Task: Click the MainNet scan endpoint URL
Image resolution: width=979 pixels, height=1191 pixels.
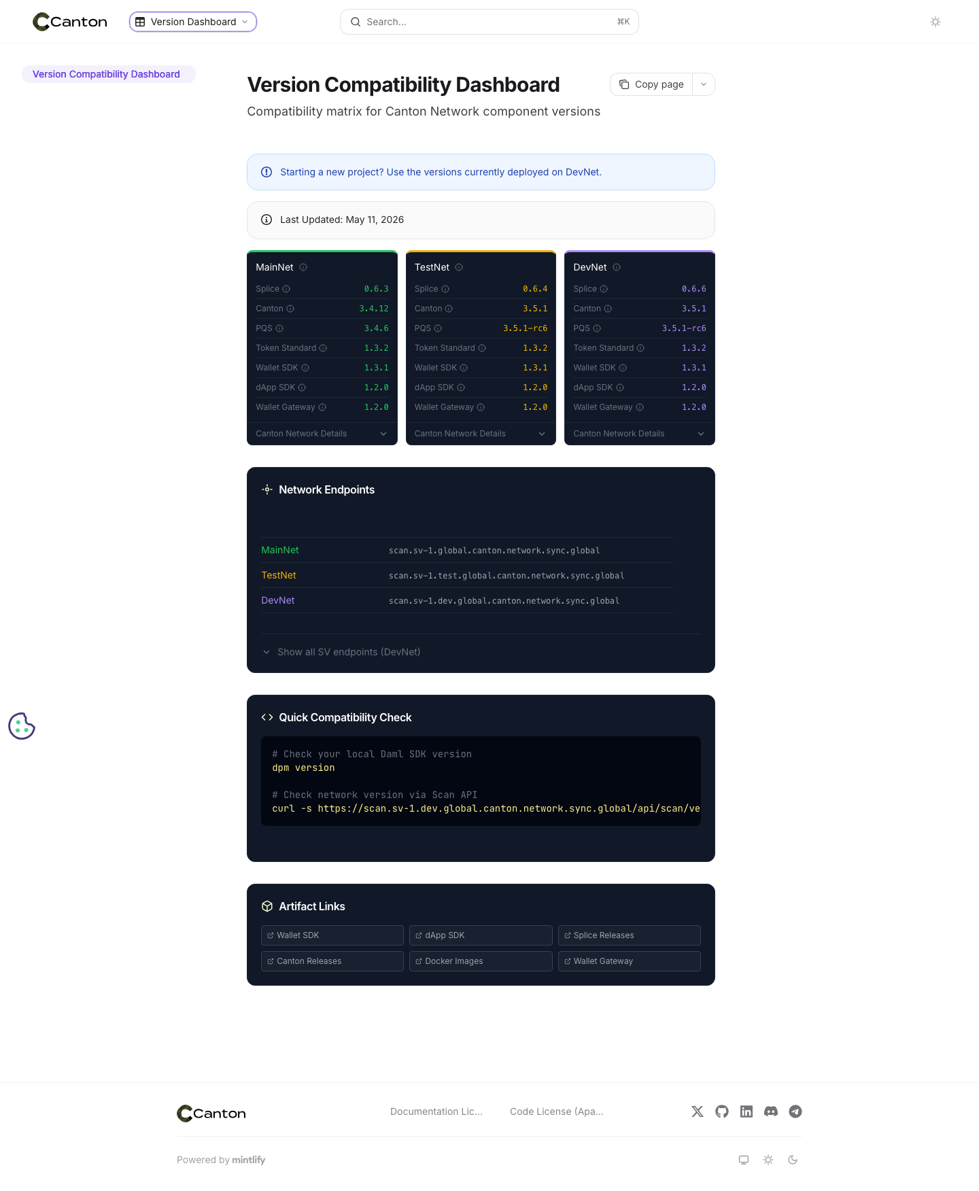Action: point(494,551)
